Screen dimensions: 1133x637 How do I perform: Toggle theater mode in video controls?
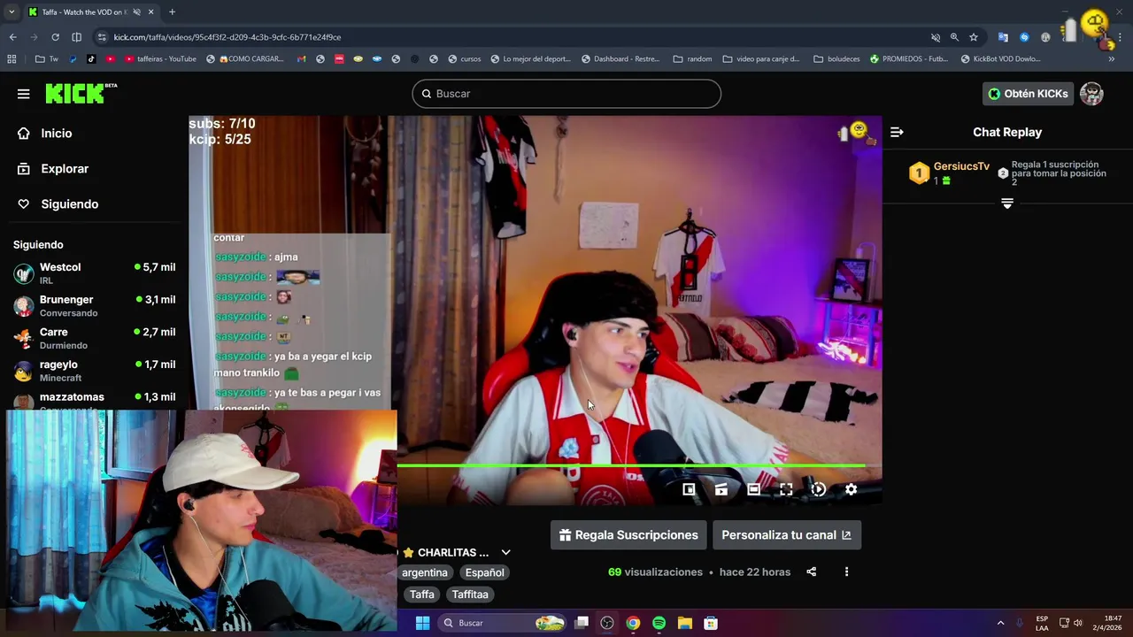click(x=753, y=489)
